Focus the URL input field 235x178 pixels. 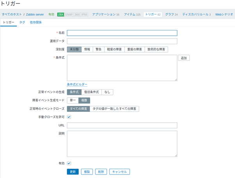(x=122, y=125)
